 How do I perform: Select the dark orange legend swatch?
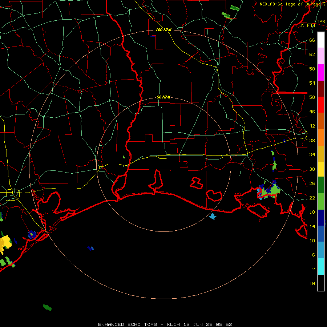[321, 121]
